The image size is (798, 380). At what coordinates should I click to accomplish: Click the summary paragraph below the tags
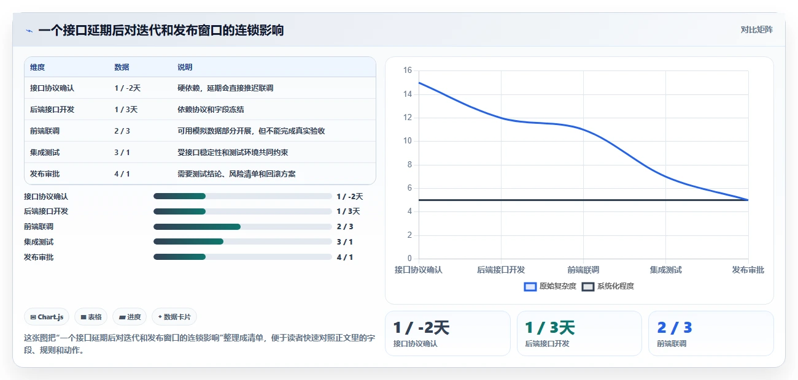click(x=199, y=344)
